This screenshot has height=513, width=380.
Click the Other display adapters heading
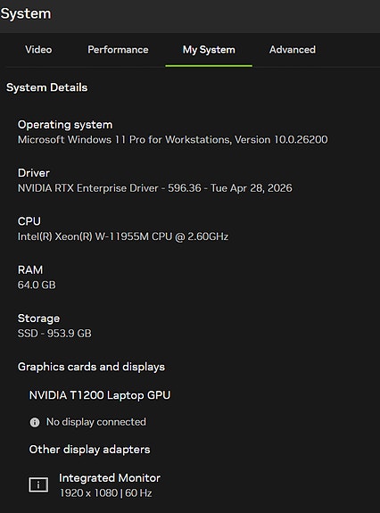tap(89, 450)
